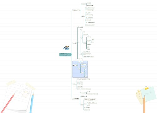Select the main branch topic inside the blue boundary

tap(75, 65)
